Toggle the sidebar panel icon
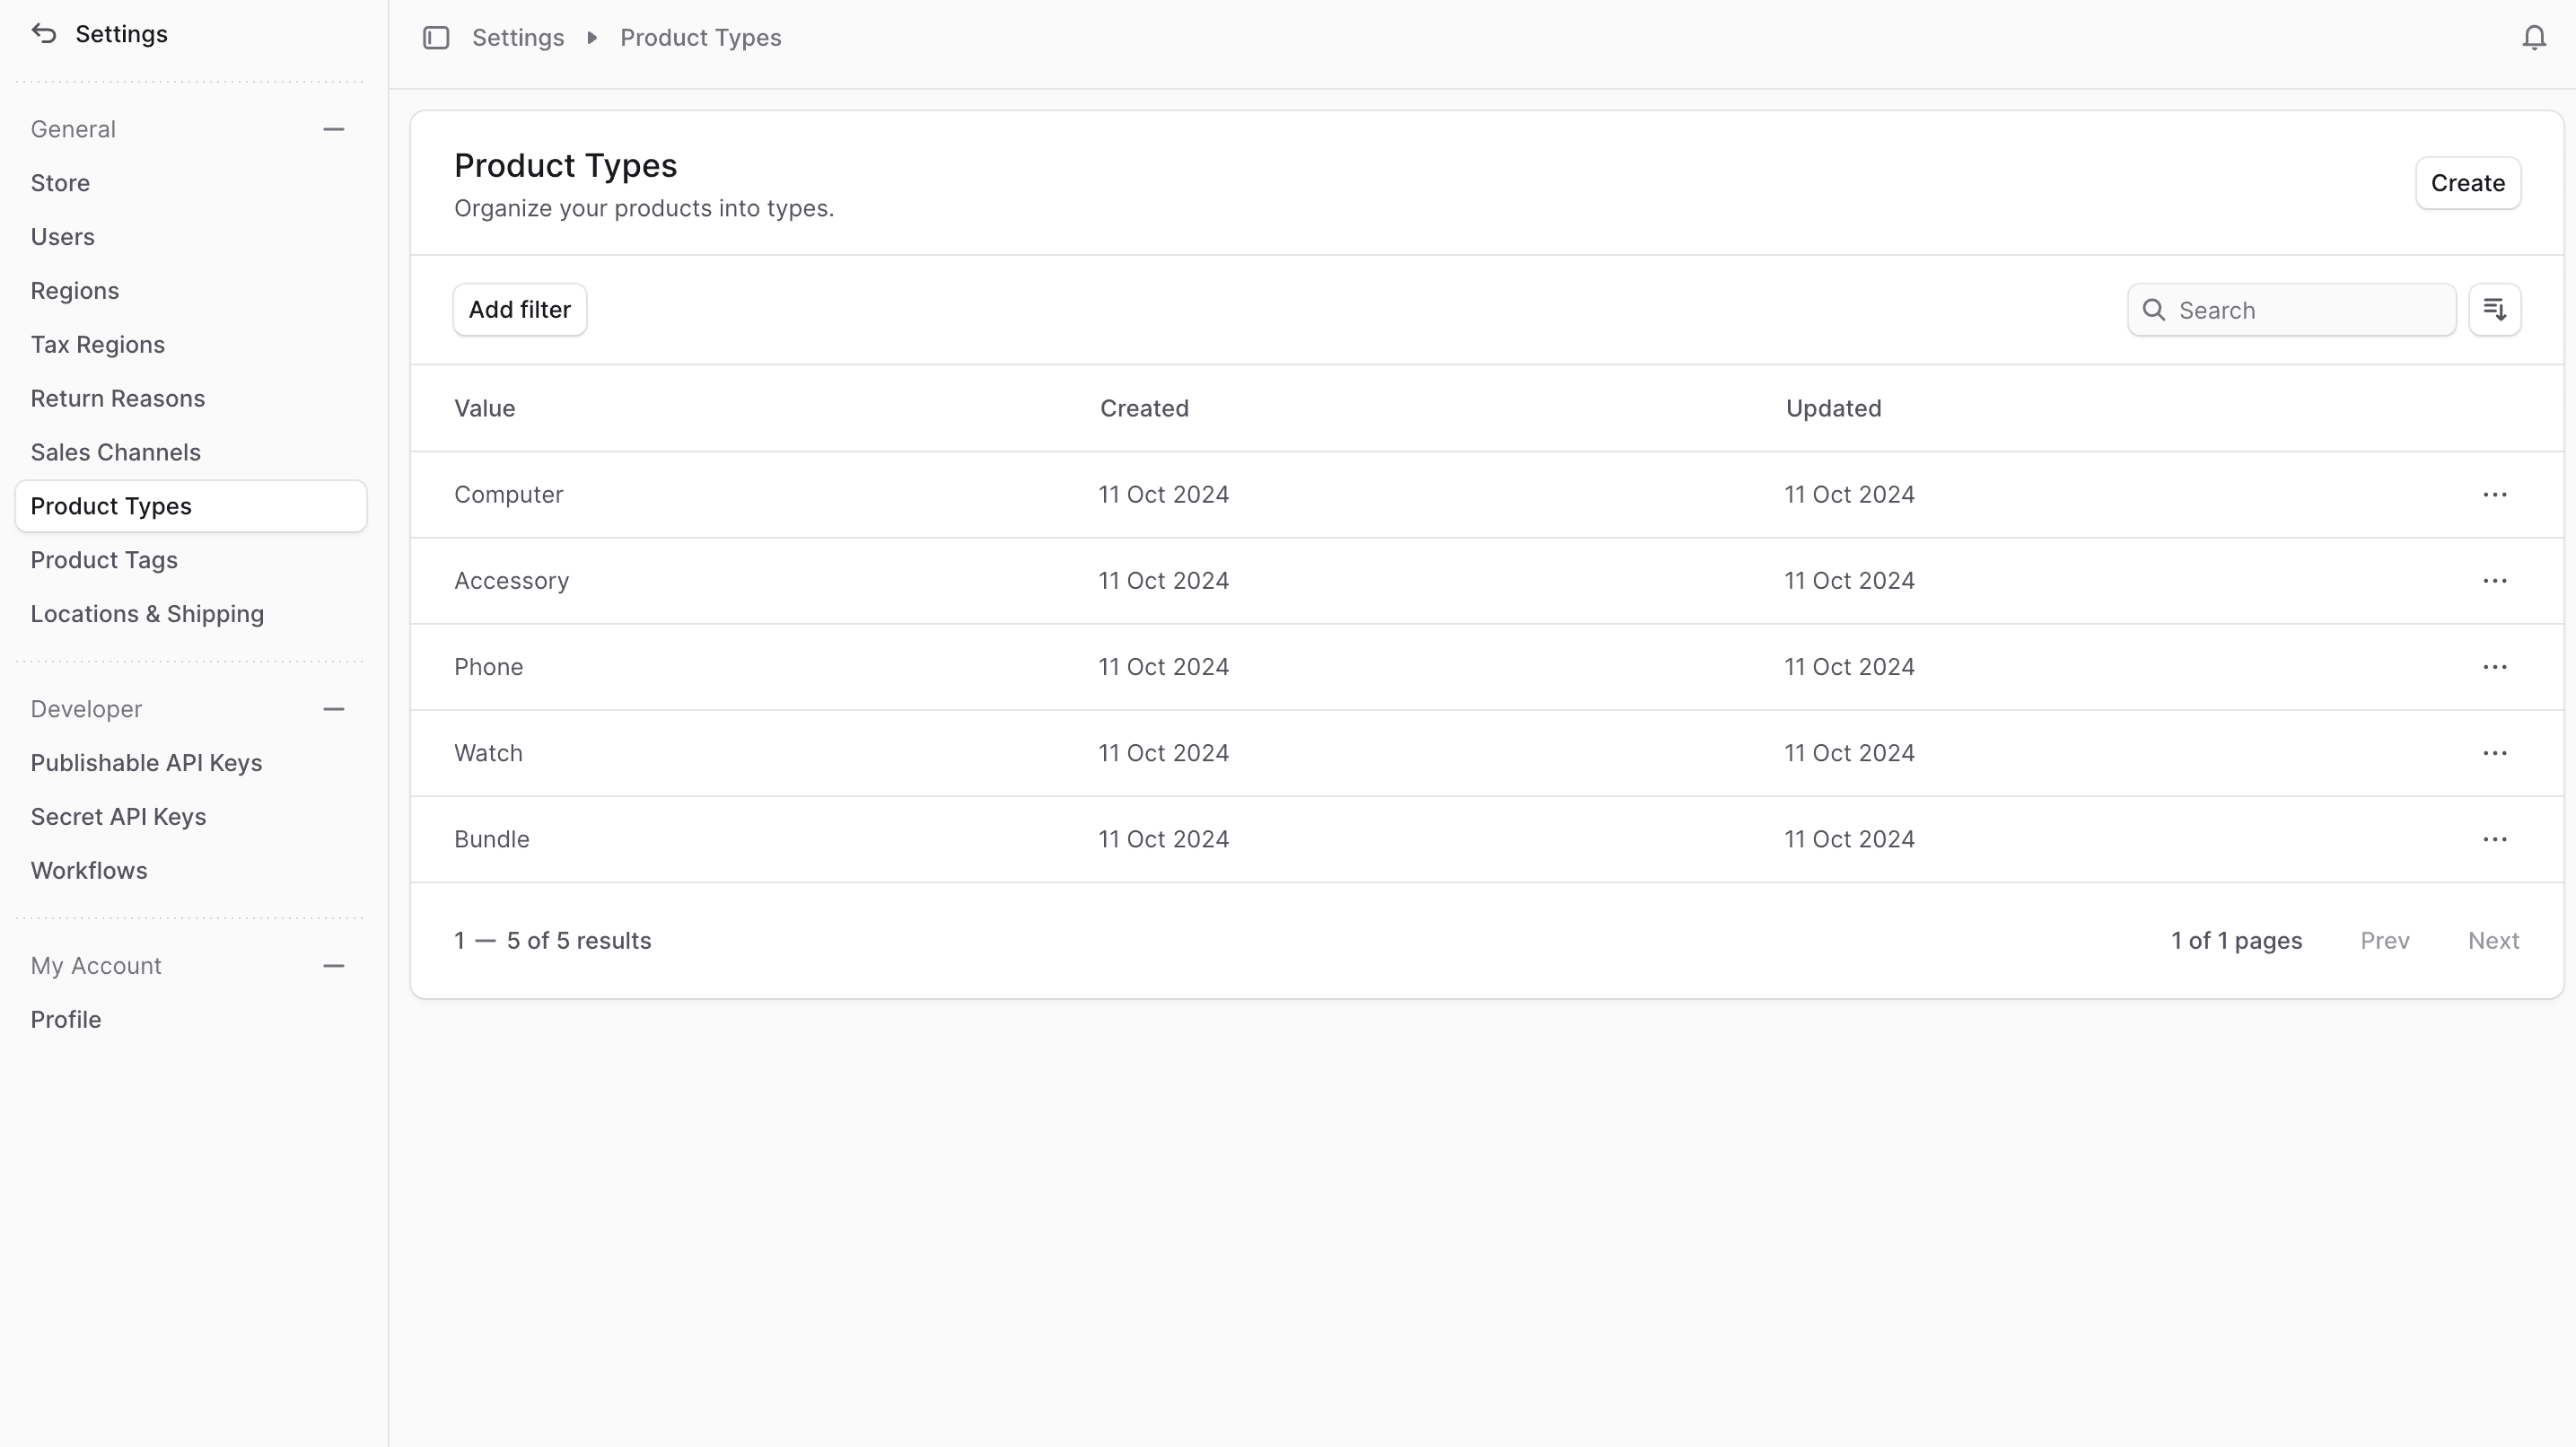 point(436,38)
